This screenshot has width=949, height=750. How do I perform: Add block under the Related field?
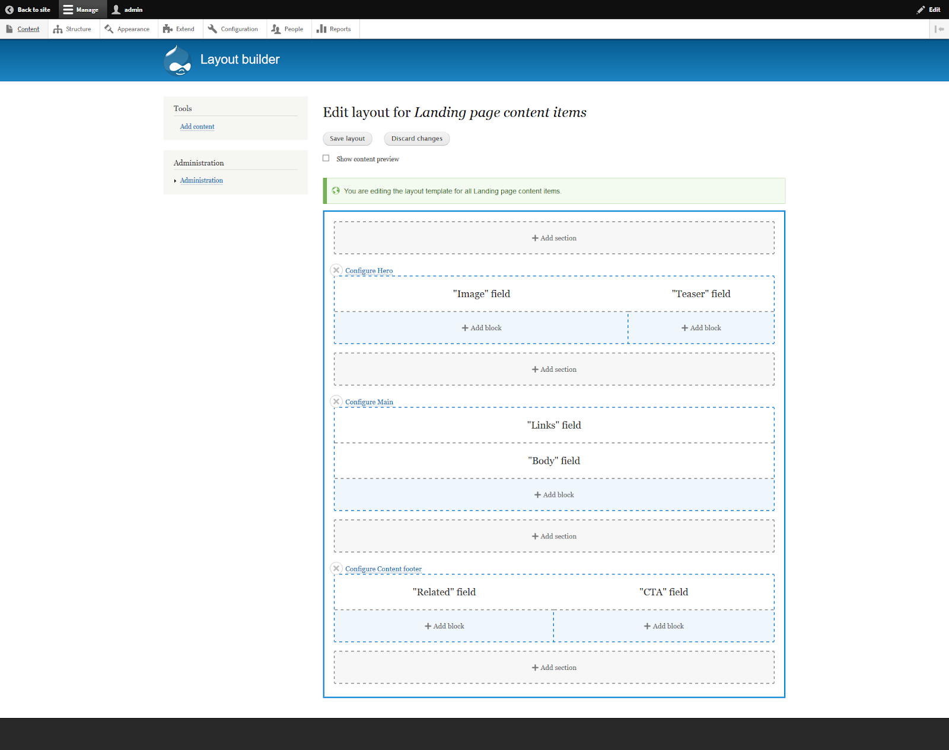tap(444, 626)
